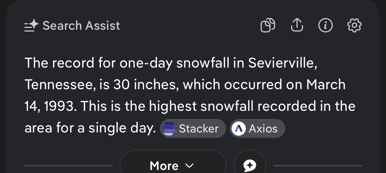
Task: Copy the Search Assist answer
Action: (x=268, y=25)
